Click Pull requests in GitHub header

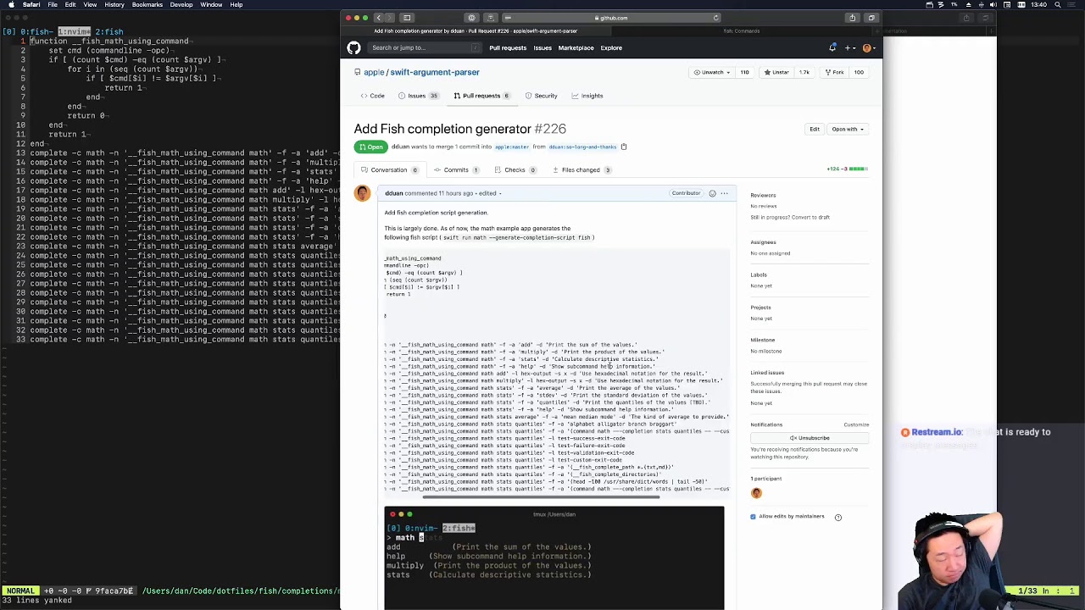[x=508, y=48]
